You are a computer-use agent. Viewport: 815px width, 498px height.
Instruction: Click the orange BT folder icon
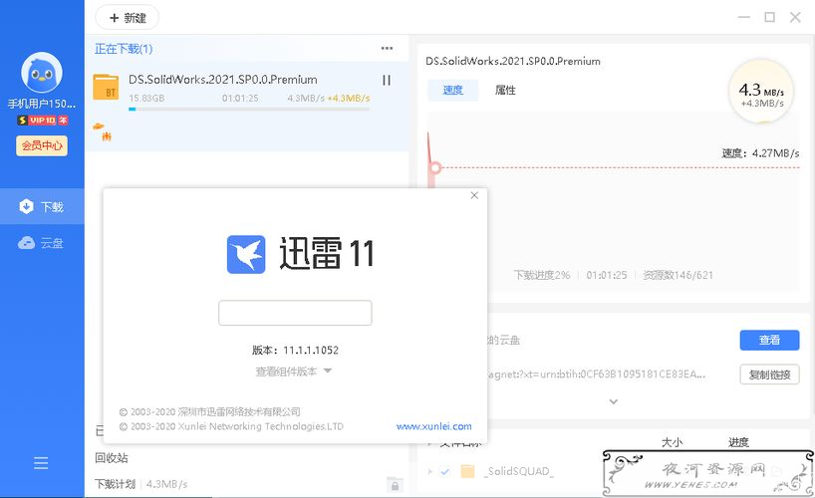[106, 87]
